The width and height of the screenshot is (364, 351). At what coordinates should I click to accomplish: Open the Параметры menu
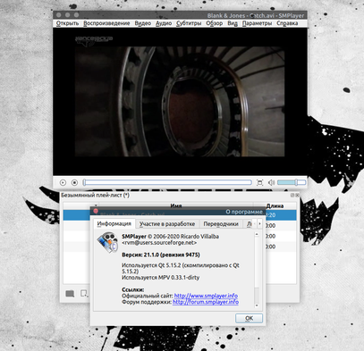pos(257,23)
